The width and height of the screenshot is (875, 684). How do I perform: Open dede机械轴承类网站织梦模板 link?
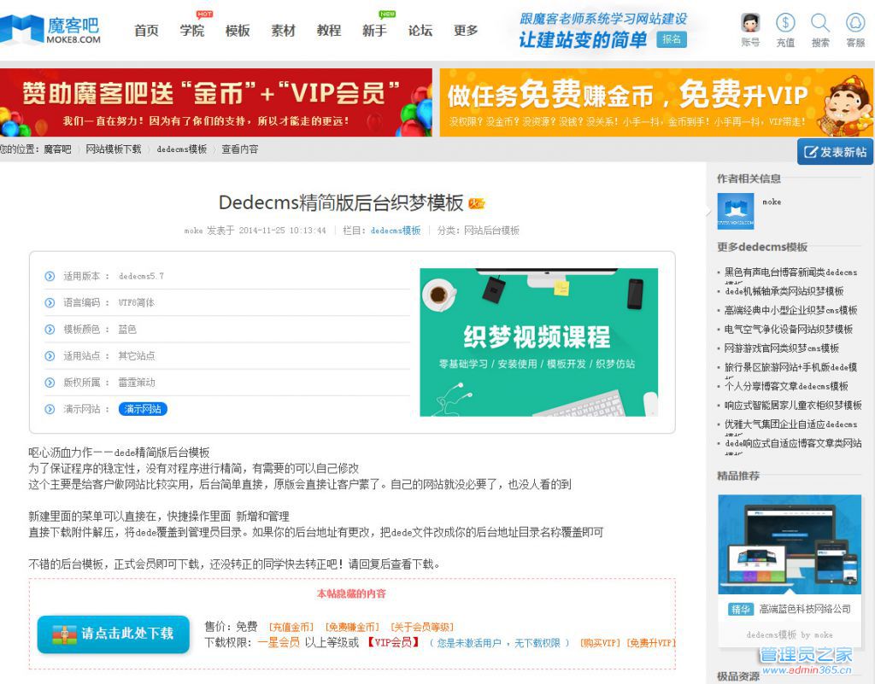(x=784, y=291)
